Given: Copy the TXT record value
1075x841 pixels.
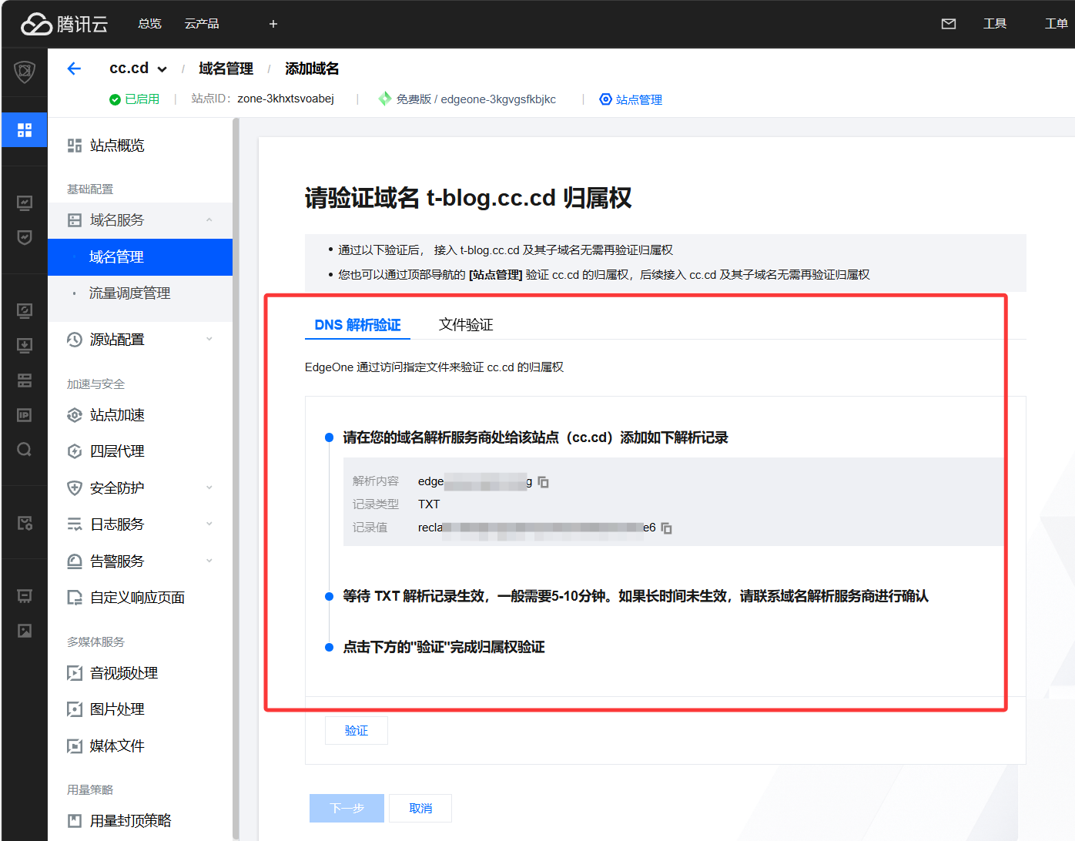Looking at the screenshot, I should 667,528.
